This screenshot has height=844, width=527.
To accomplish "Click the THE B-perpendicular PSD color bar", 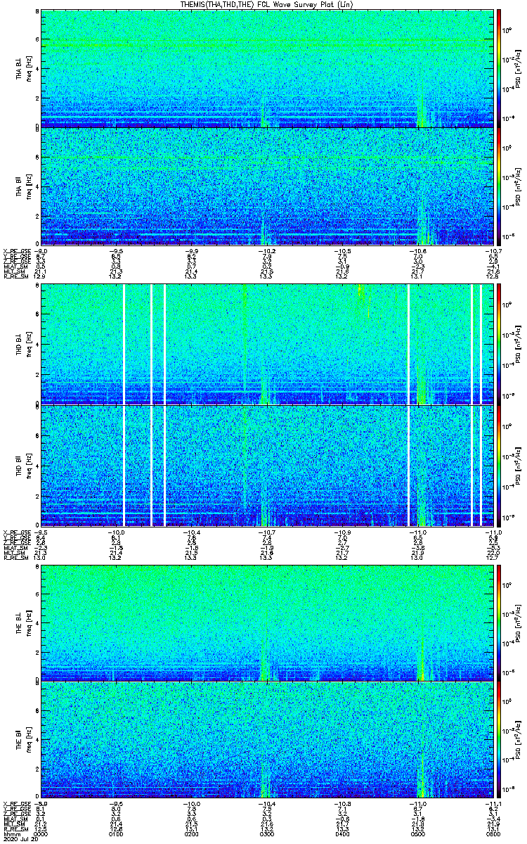I will [x=500, y=622].
